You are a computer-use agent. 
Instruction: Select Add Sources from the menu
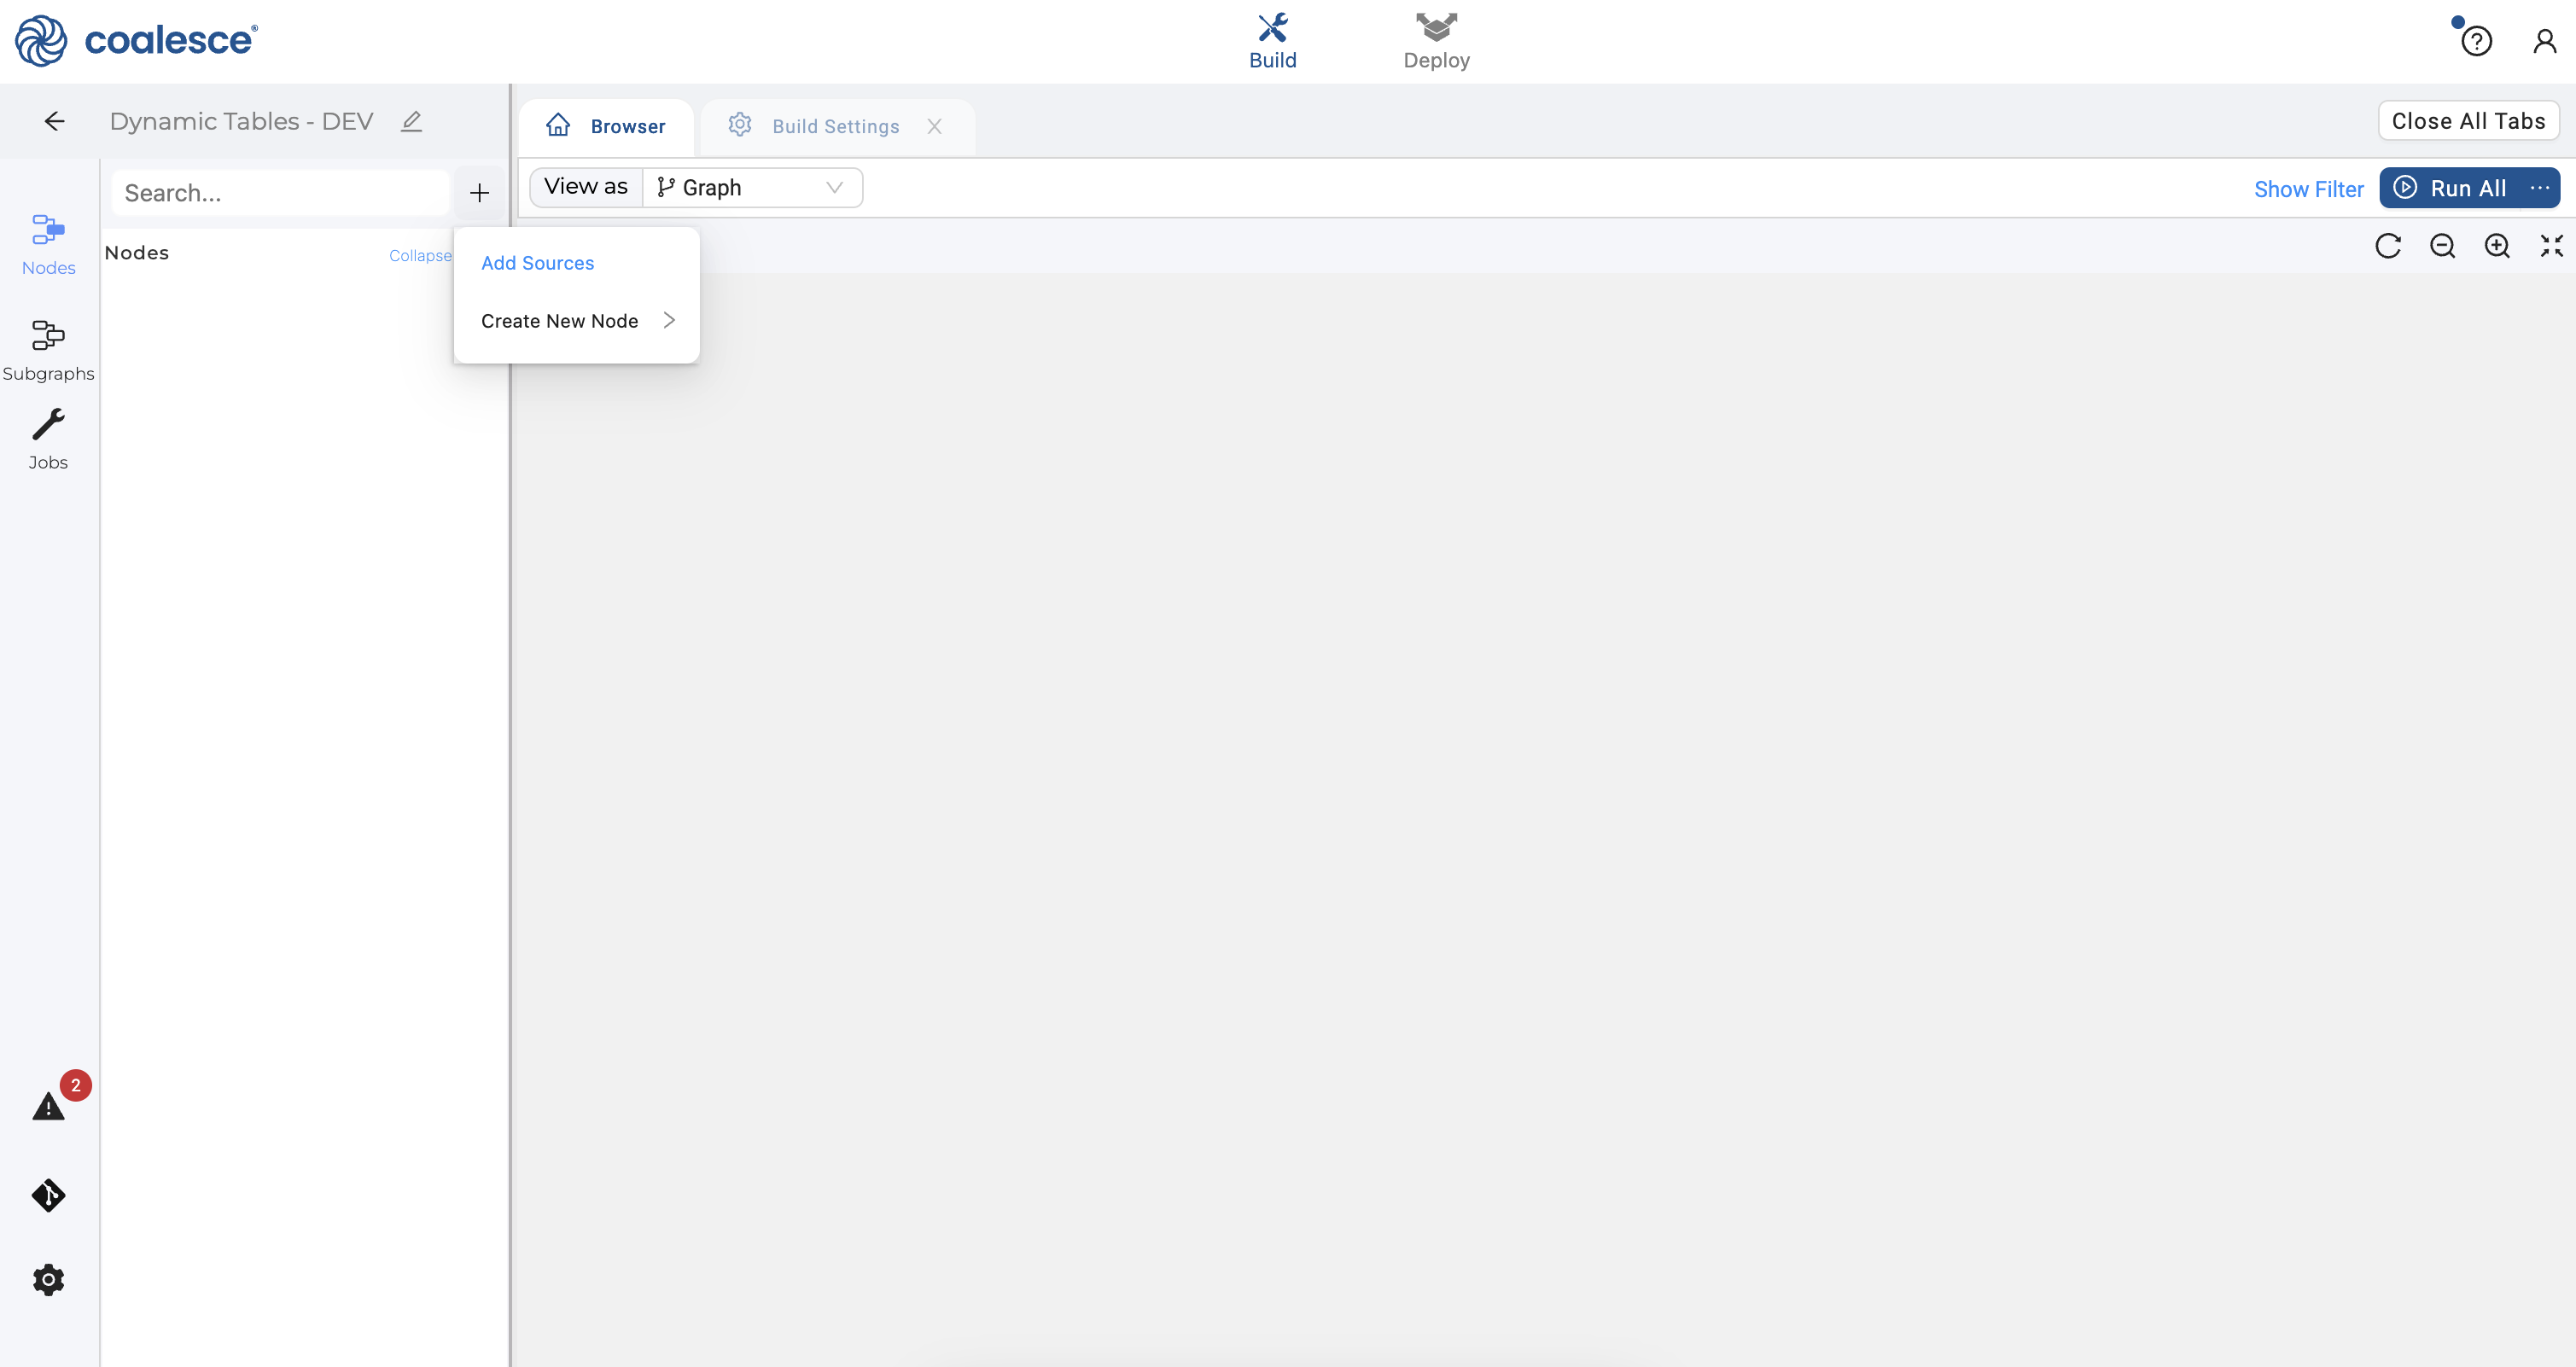[538, 263]
